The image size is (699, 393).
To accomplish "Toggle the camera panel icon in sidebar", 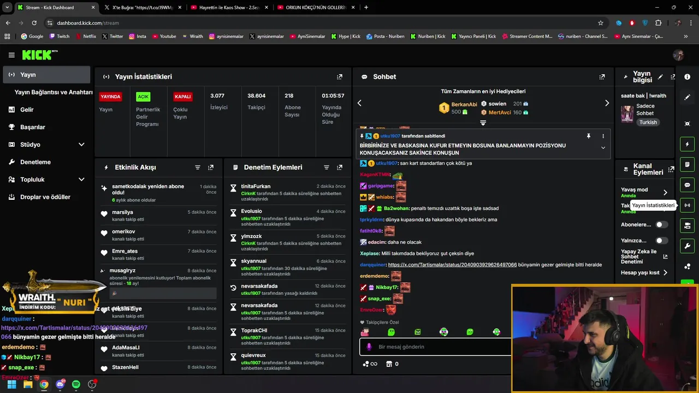I will coord(688,225).
